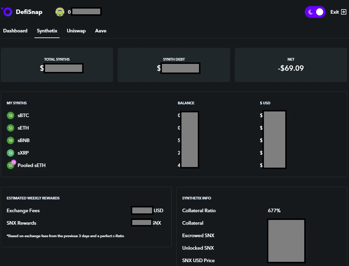
Task: Click the Pooled sETH icon
Action: [x=11, y=165]
